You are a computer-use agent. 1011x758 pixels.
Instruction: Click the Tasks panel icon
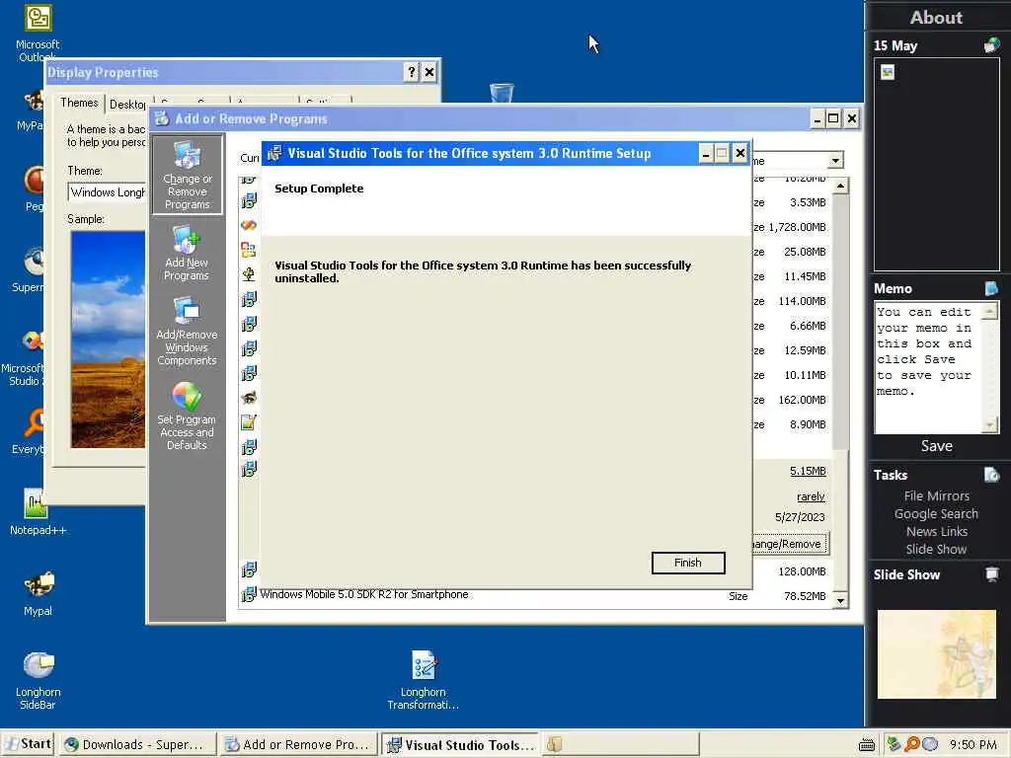point(991,475)
